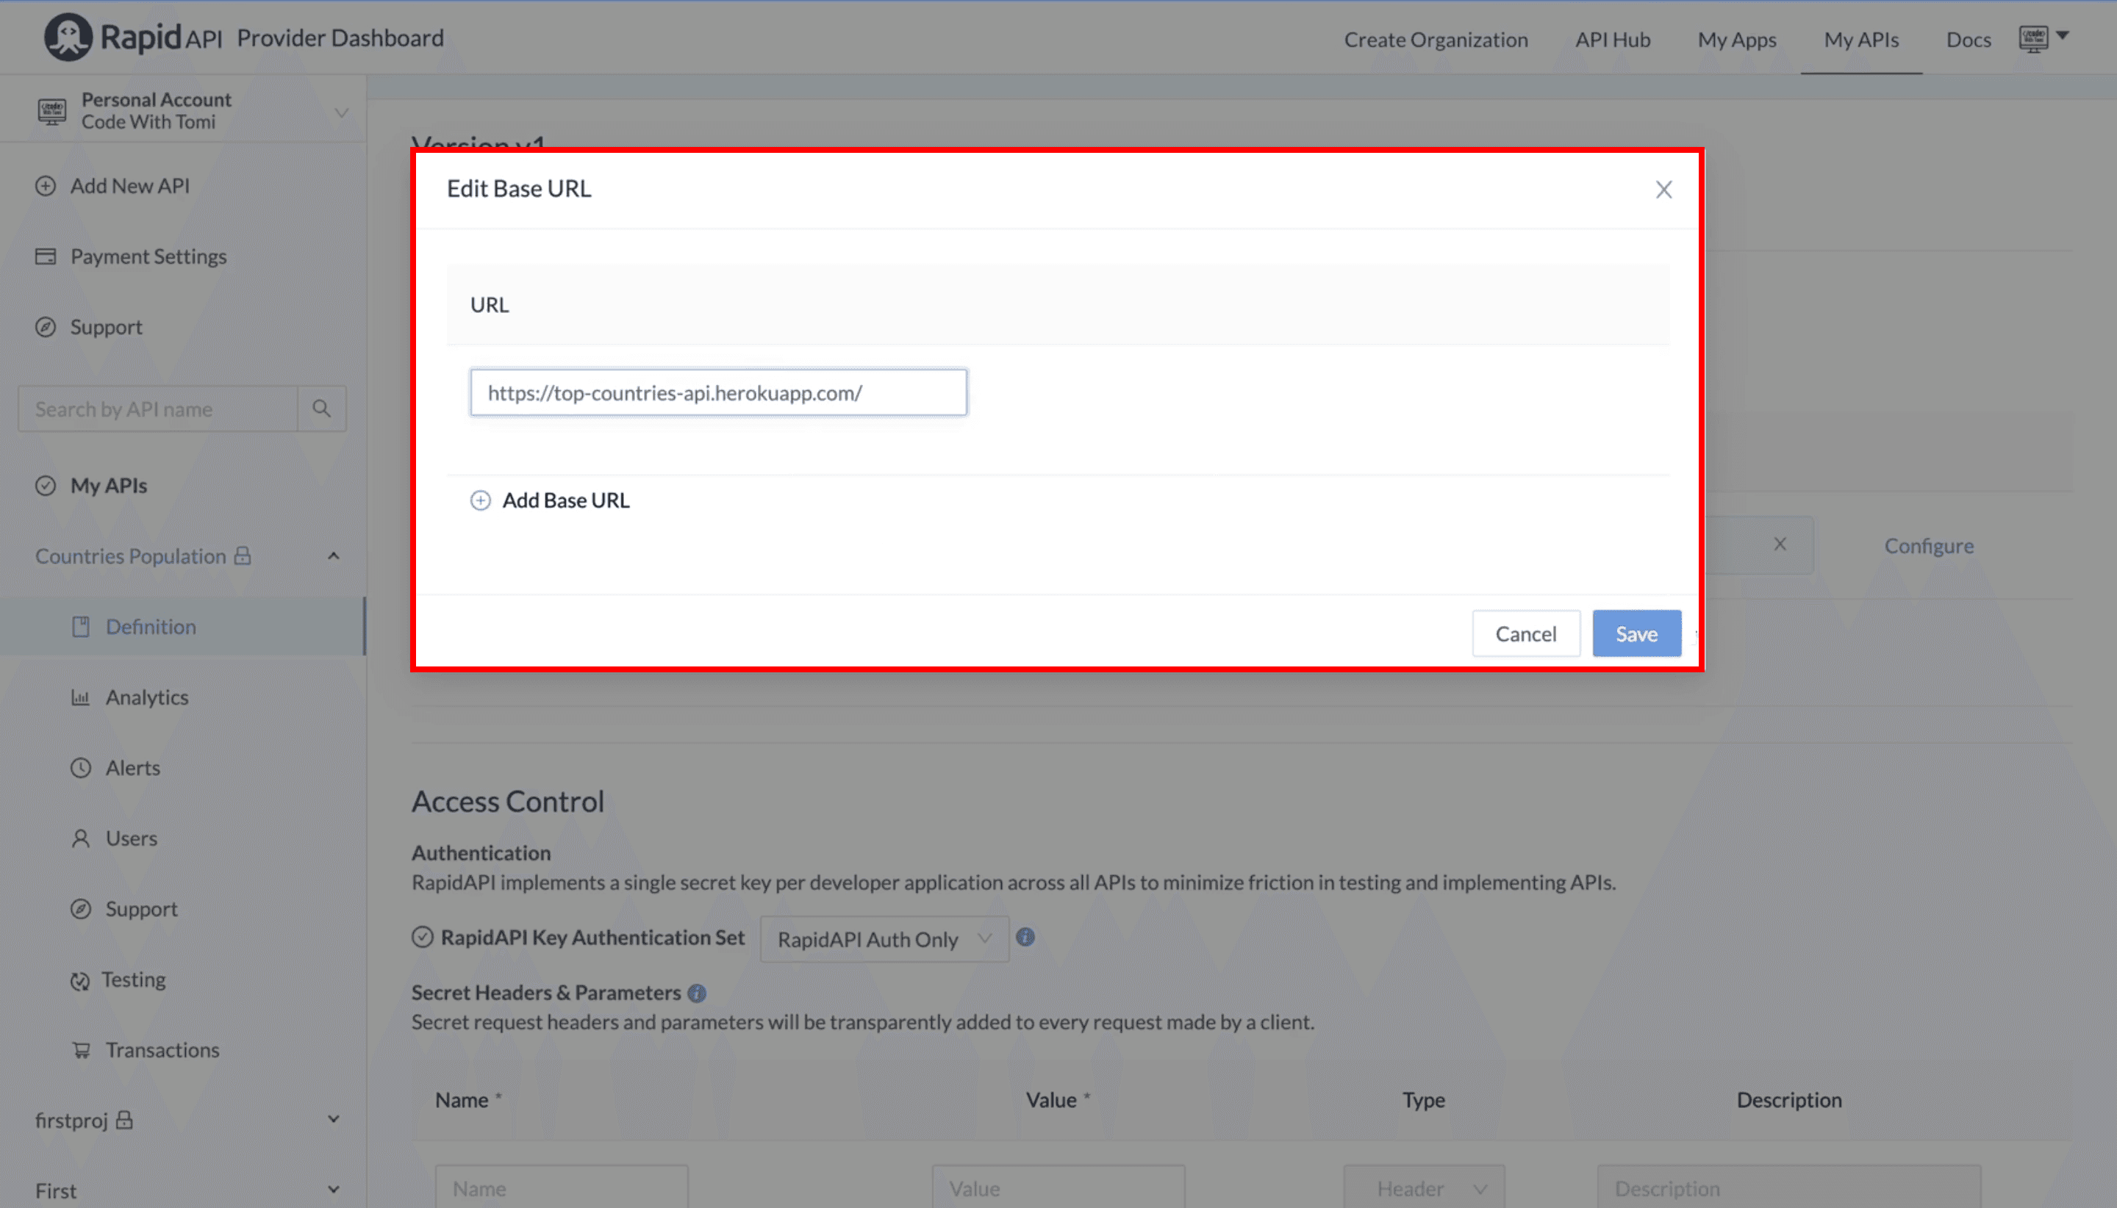Open Payment Settings
The width and height of the screenshot is (2117, 1208).
tap(148, 256)
